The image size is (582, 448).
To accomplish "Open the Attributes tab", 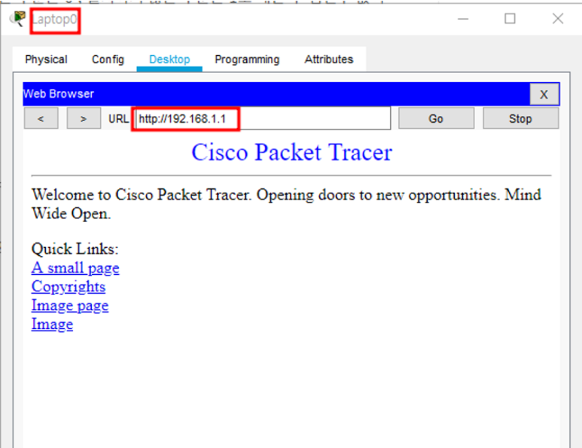I will point(328,59).
